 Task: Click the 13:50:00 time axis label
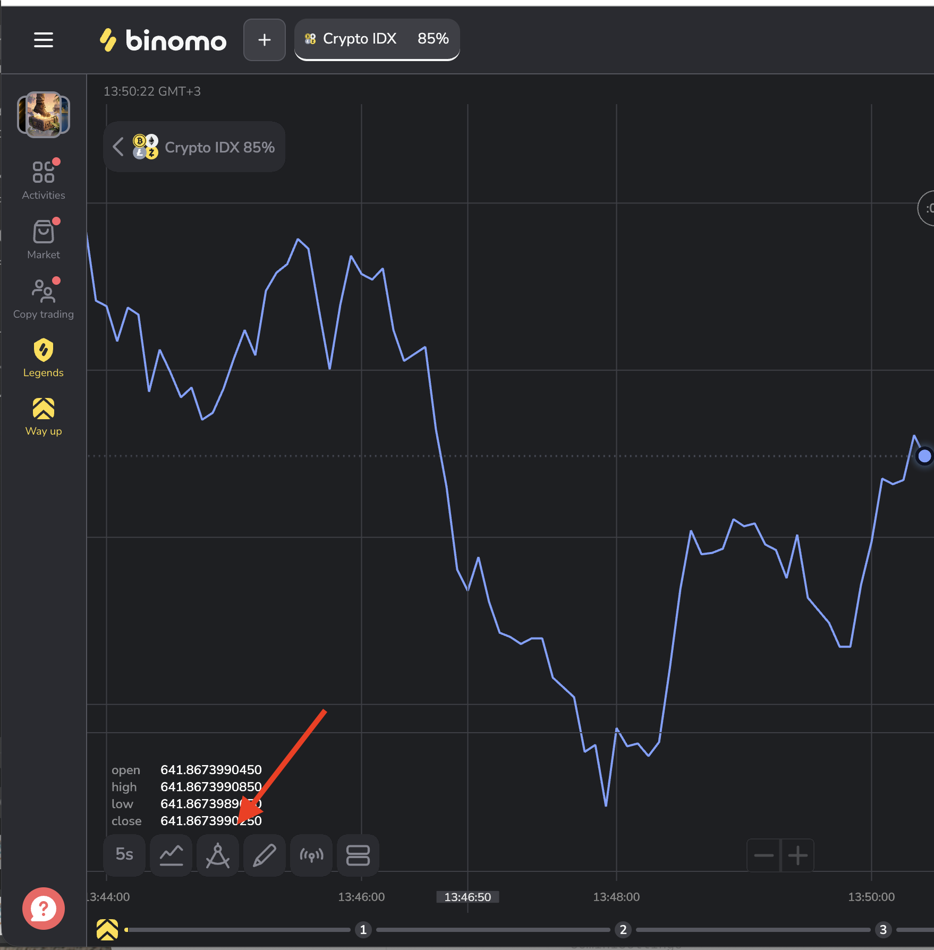(871, 897)
